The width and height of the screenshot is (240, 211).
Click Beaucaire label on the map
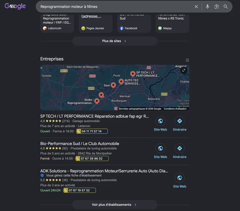(154, 99)
